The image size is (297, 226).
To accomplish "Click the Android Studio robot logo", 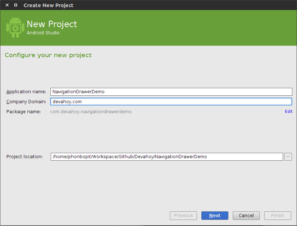I will (15, 27).
